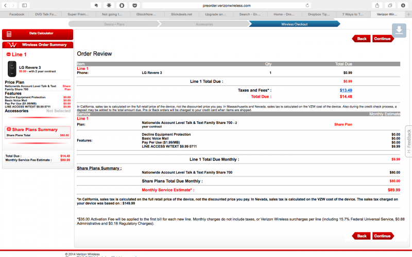The height and width of the screenshot is (257, 412).
Task: Reload the page with the refresh icon
Action: [307, 5]
